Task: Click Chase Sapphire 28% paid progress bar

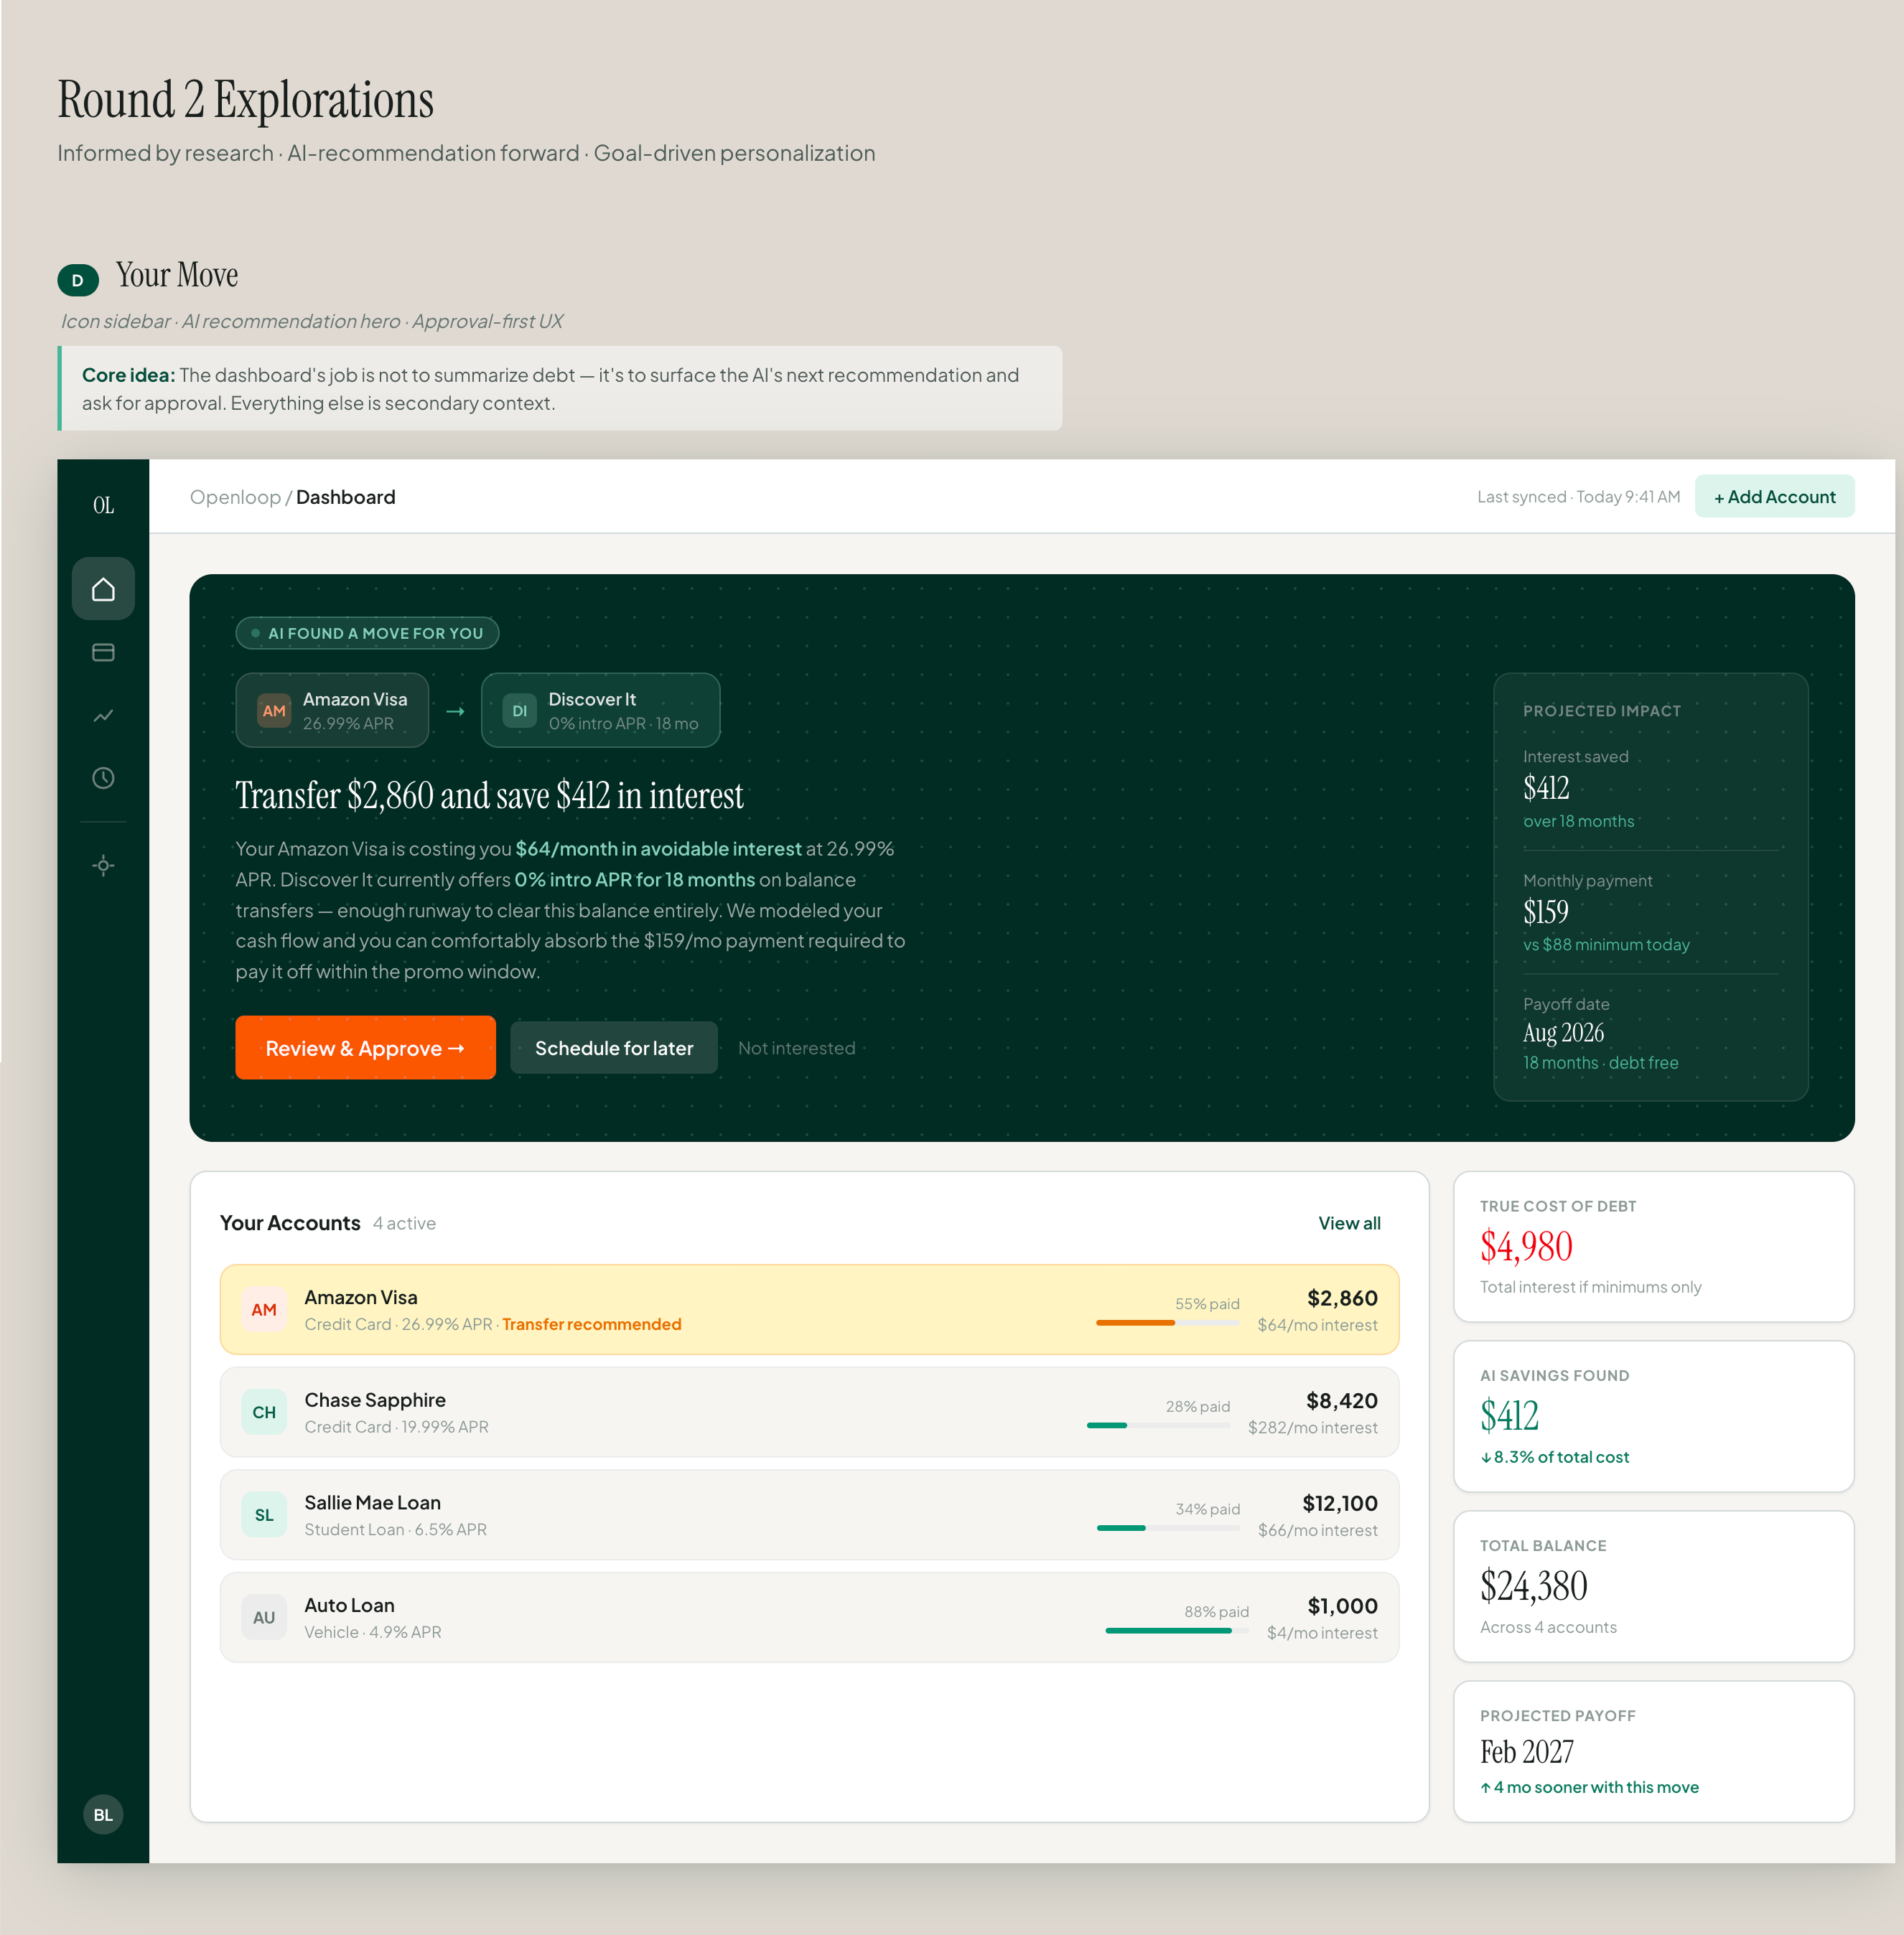Action: [1159, 1425]
